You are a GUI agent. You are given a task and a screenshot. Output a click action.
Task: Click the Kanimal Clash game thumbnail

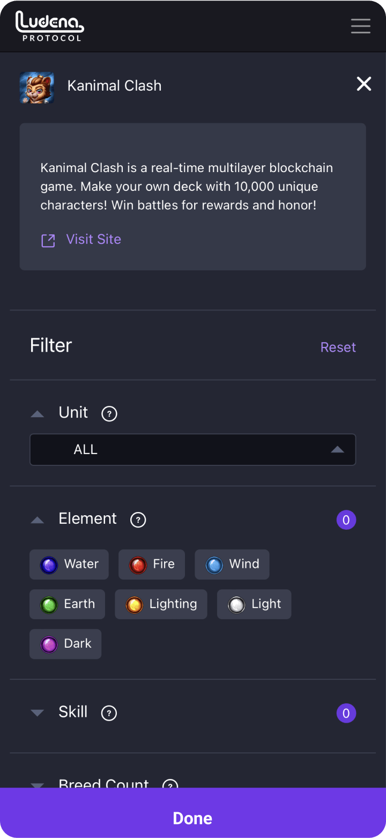[x=37, y=87]
